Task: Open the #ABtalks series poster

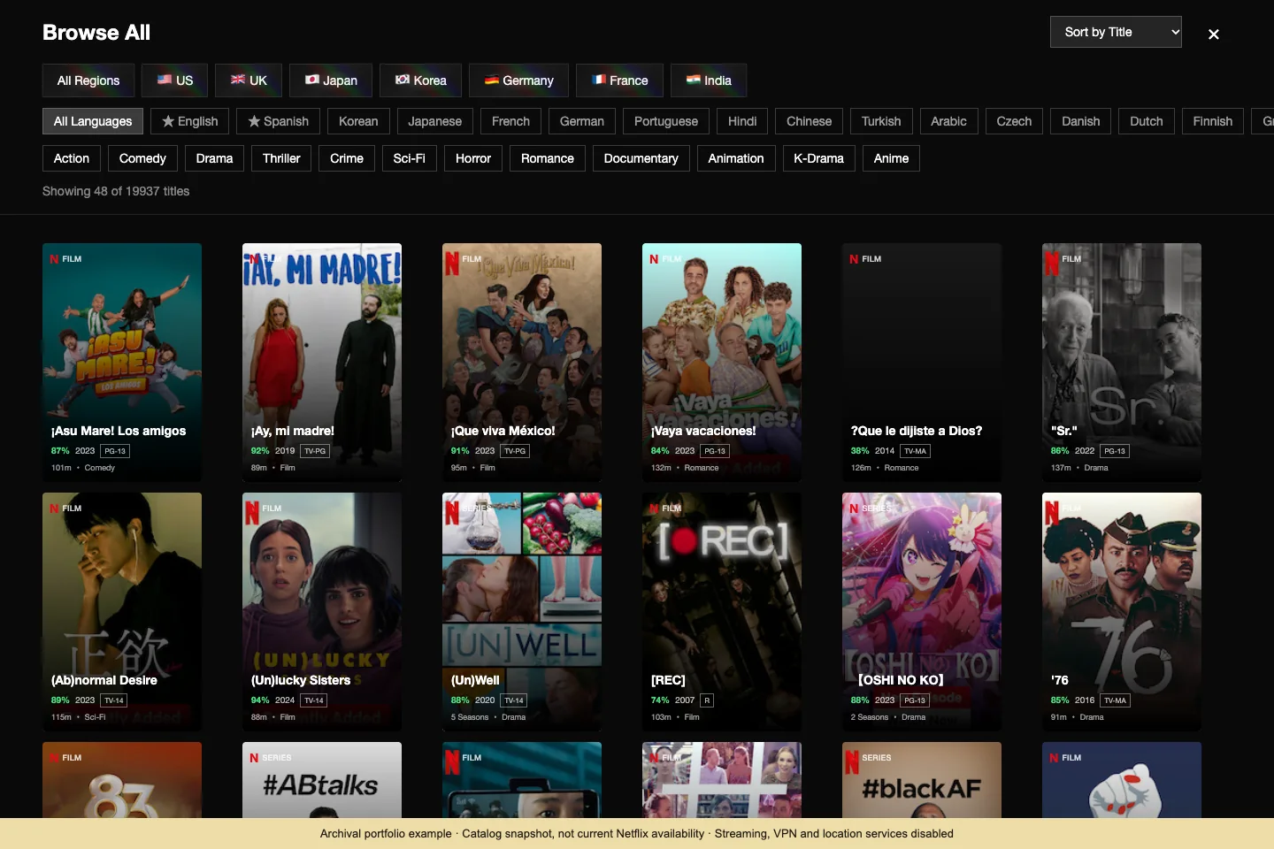Action: (322, 780)
